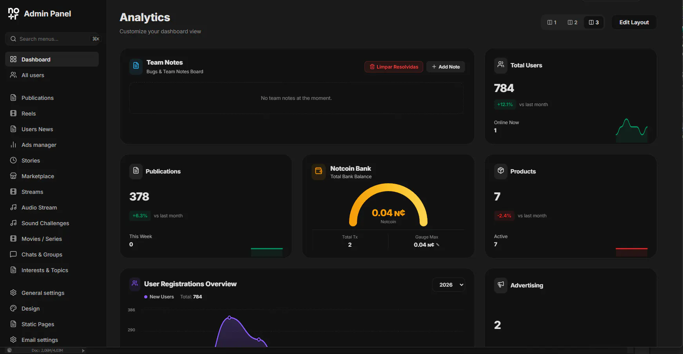Click the Notcoin bank balance gauge

pyautogui.click(x=388, y=205)
